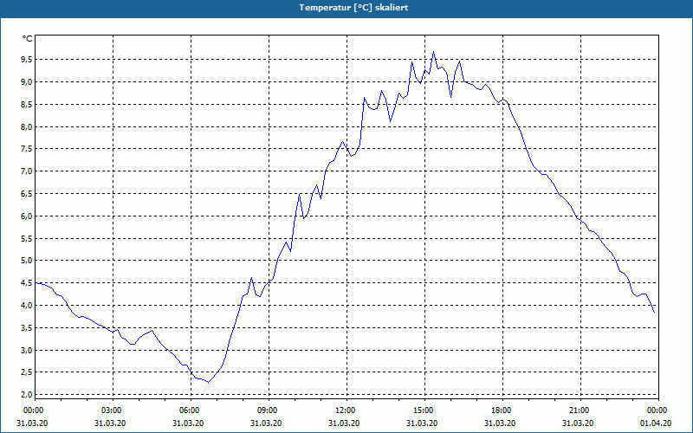Pick the '7,5' y-axis value
The width and height of the screenshot is (693, 433).
point(28,149)
